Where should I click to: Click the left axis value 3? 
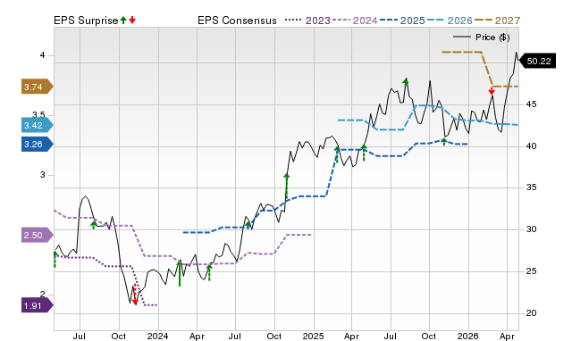[x=43, y=174]
